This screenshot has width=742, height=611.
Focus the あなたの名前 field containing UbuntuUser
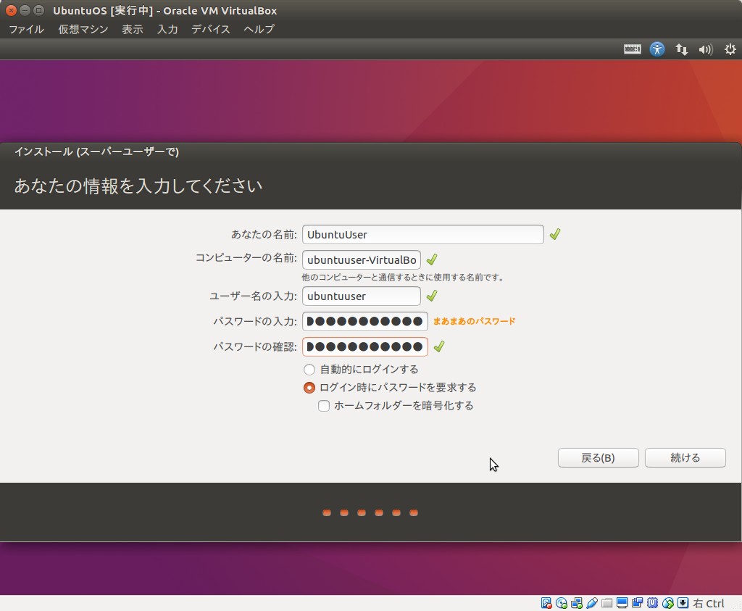[422, 234]
